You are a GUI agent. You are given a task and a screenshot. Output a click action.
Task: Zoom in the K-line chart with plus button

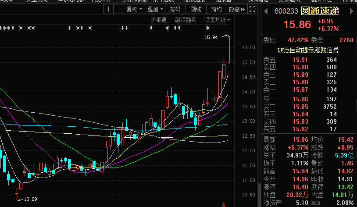[109, 9]
